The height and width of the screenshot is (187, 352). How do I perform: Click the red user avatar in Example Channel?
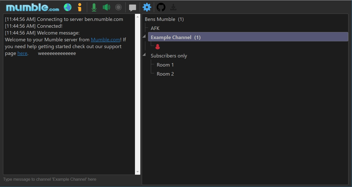pyautogui.click(x=158, y=46)
